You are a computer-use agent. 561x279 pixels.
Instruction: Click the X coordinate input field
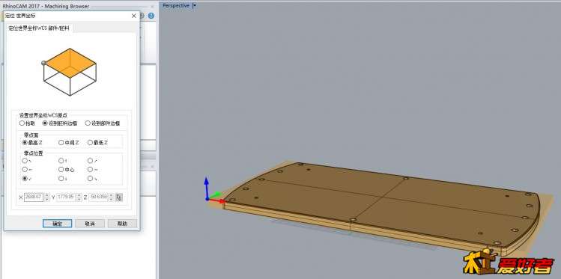pyautogui.click(x=34, y=197)
